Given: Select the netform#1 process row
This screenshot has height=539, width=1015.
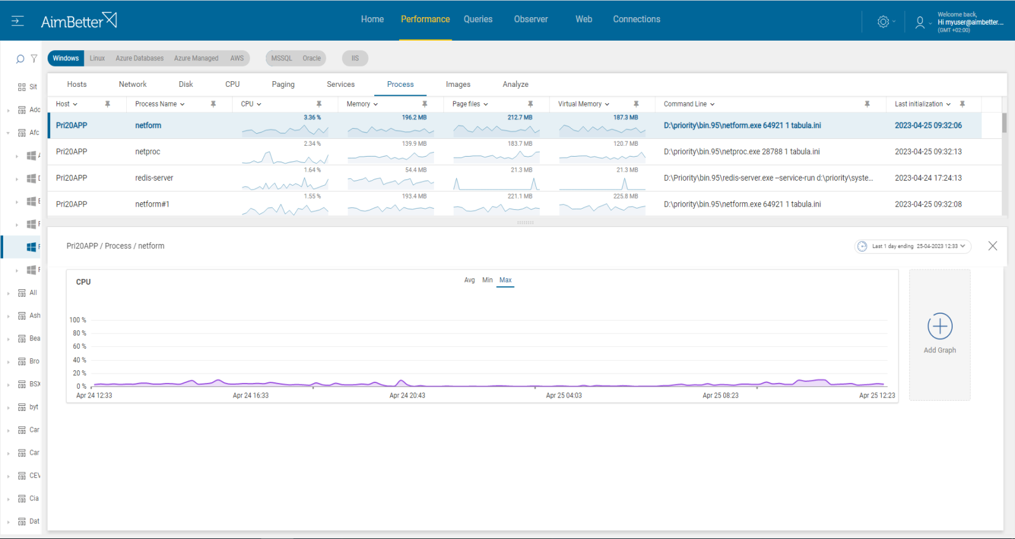Looking at the screenshot, I should [524, 204].
